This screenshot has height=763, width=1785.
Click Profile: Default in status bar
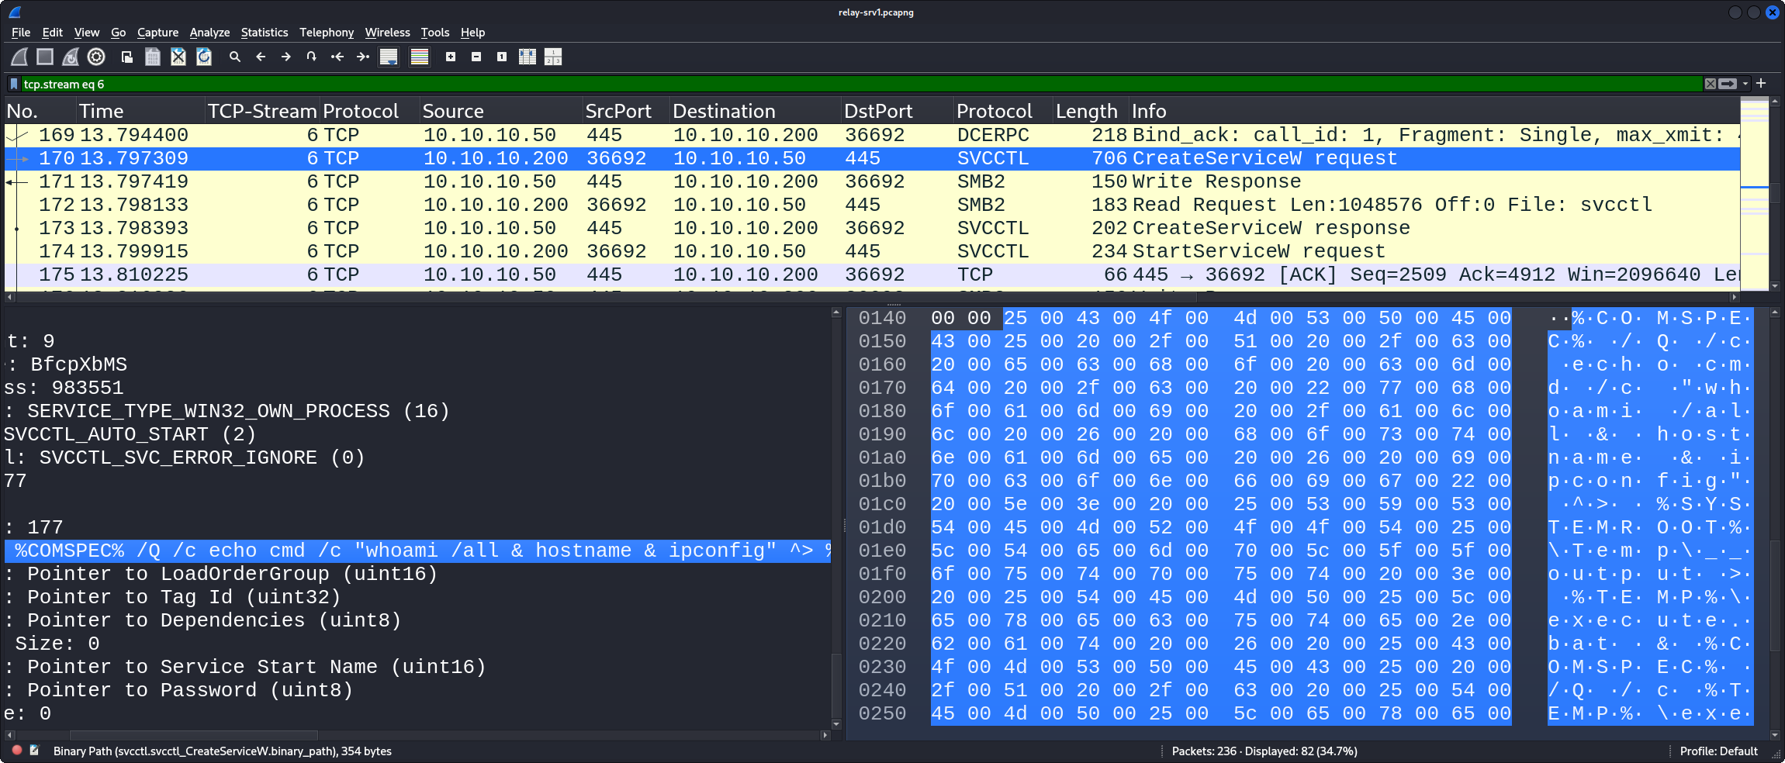click(x=1718, y=751)
